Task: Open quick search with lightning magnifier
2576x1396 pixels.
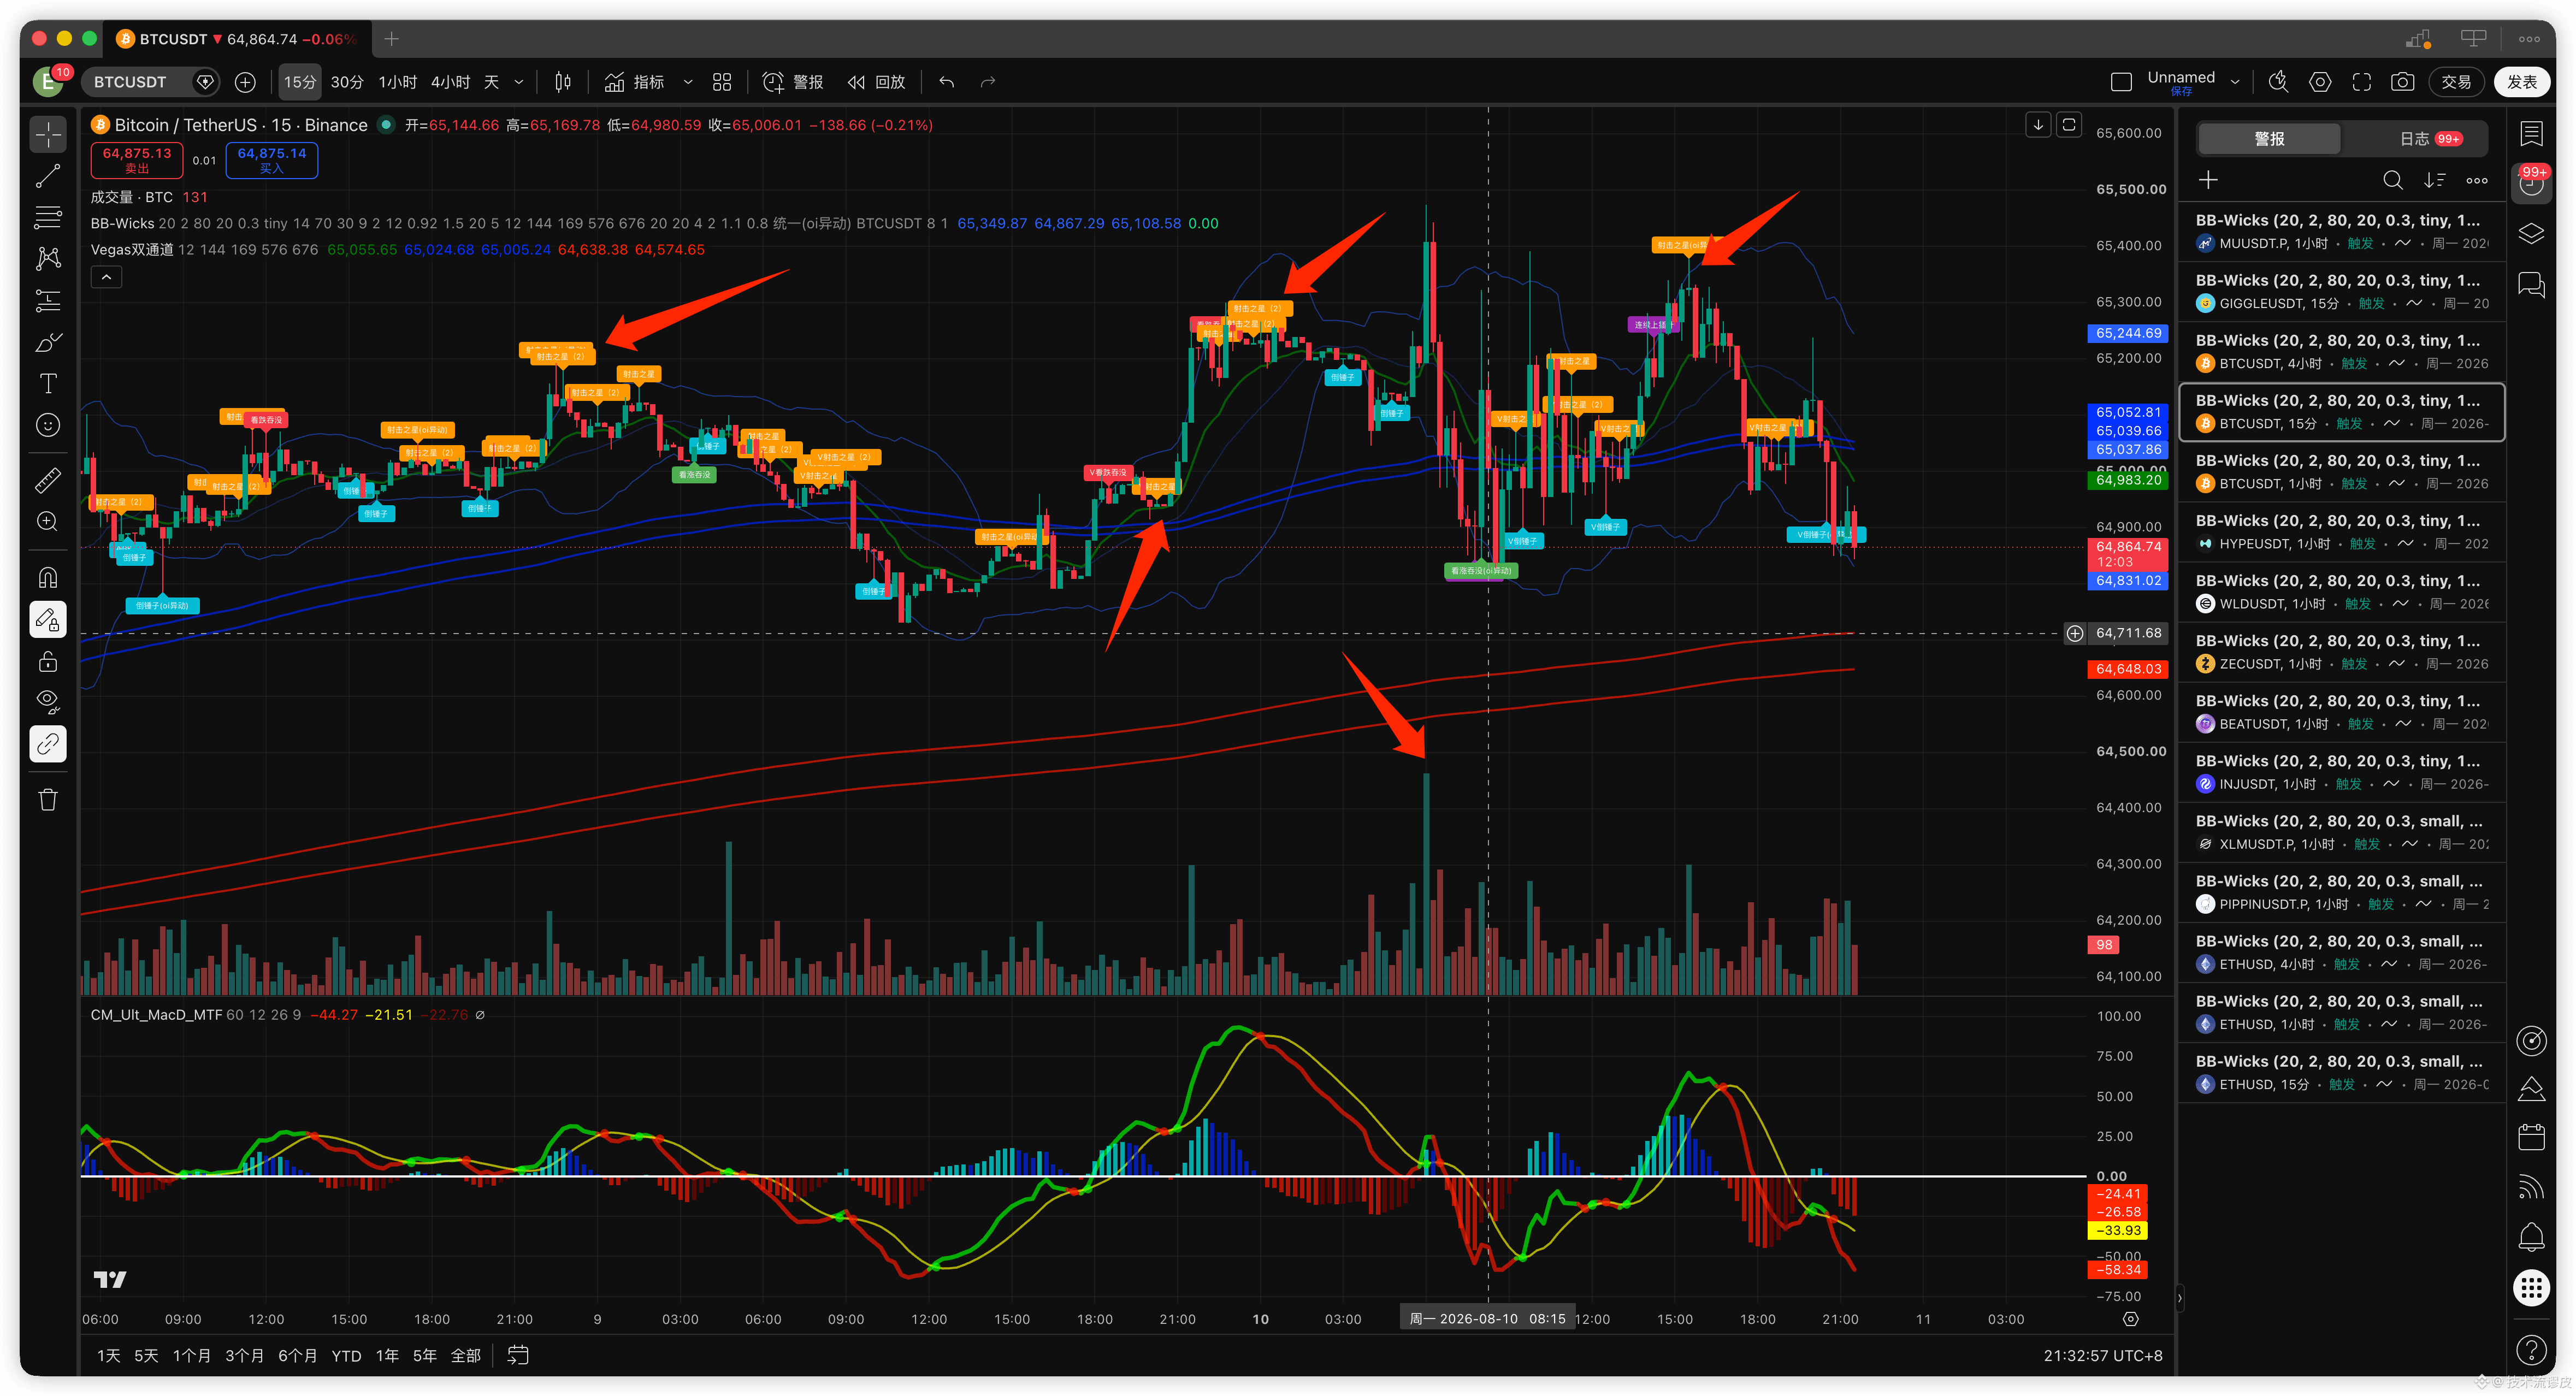Action: (2278, 82)
